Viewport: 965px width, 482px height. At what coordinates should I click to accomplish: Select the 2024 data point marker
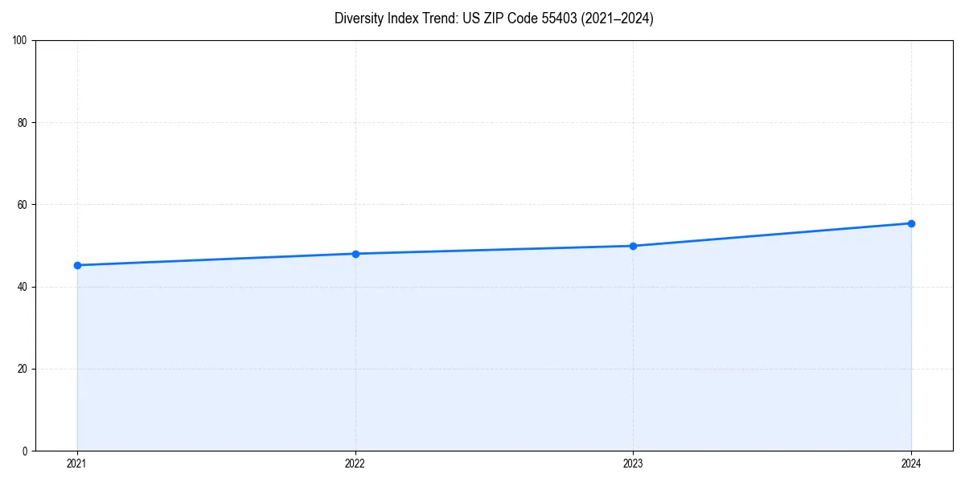[x=911, y=223]
